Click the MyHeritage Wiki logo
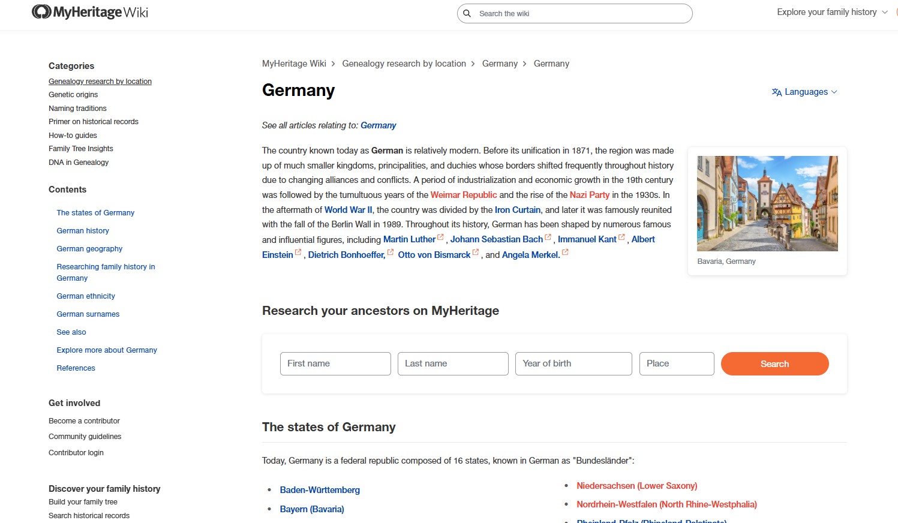The width and height of the screenshot is (898, 523). [89, 11]
